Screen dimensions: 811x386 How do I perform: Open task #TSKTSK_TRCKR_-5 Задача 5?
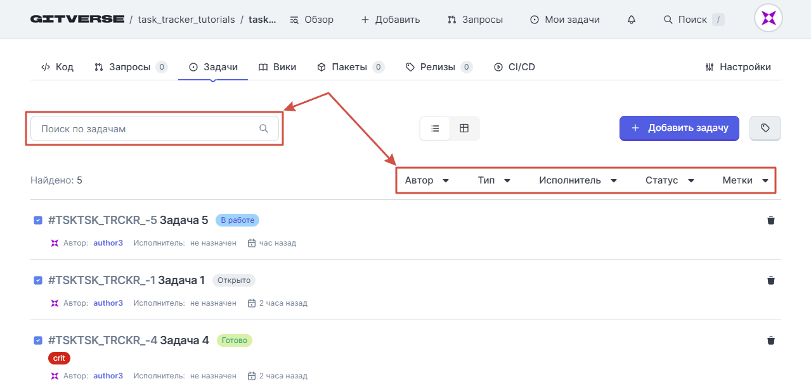(128, 220)
